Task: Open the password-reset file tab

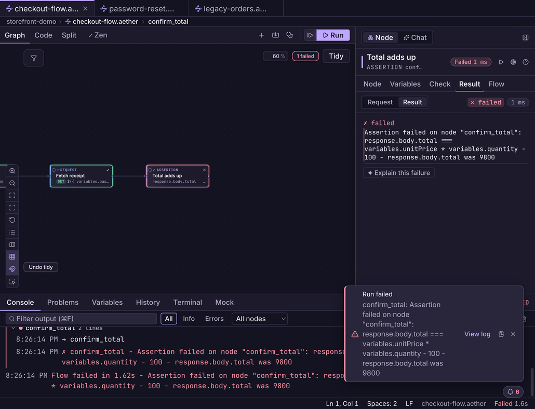Action: pyautogui.click(x=141, y=8)
